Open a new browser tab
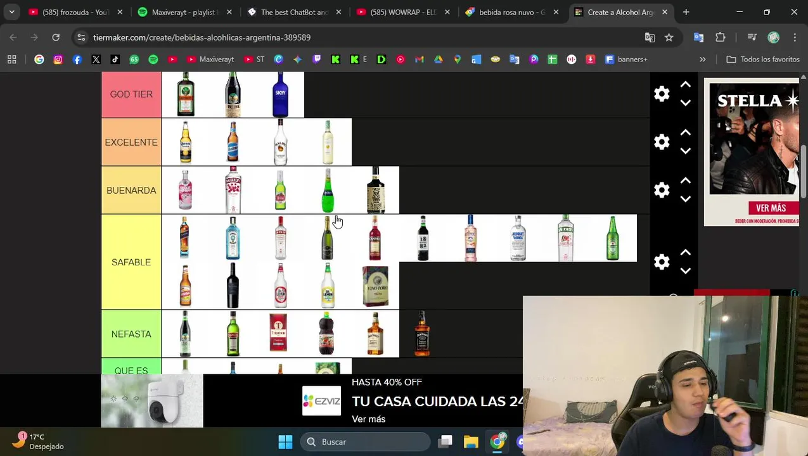The height and width of the screenshot is (456, 808). [x=686, y=12]
